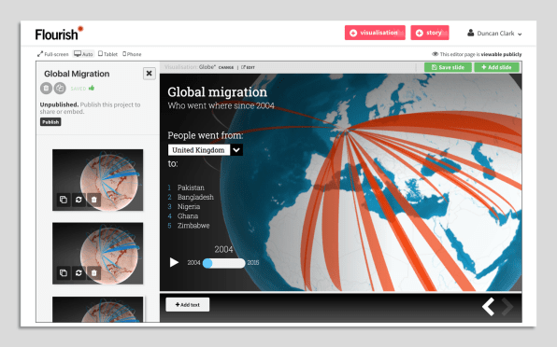This screenshot has height=347, width=557.
Task: Play the migration timeline animation
Action: (x=174, y=262)
